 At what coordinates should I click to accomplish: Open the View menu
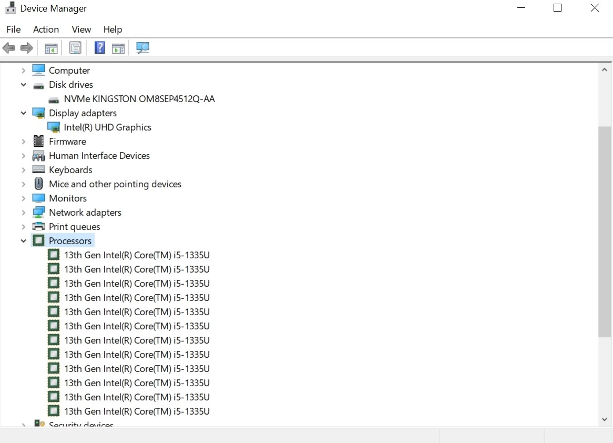coord(81,29)
